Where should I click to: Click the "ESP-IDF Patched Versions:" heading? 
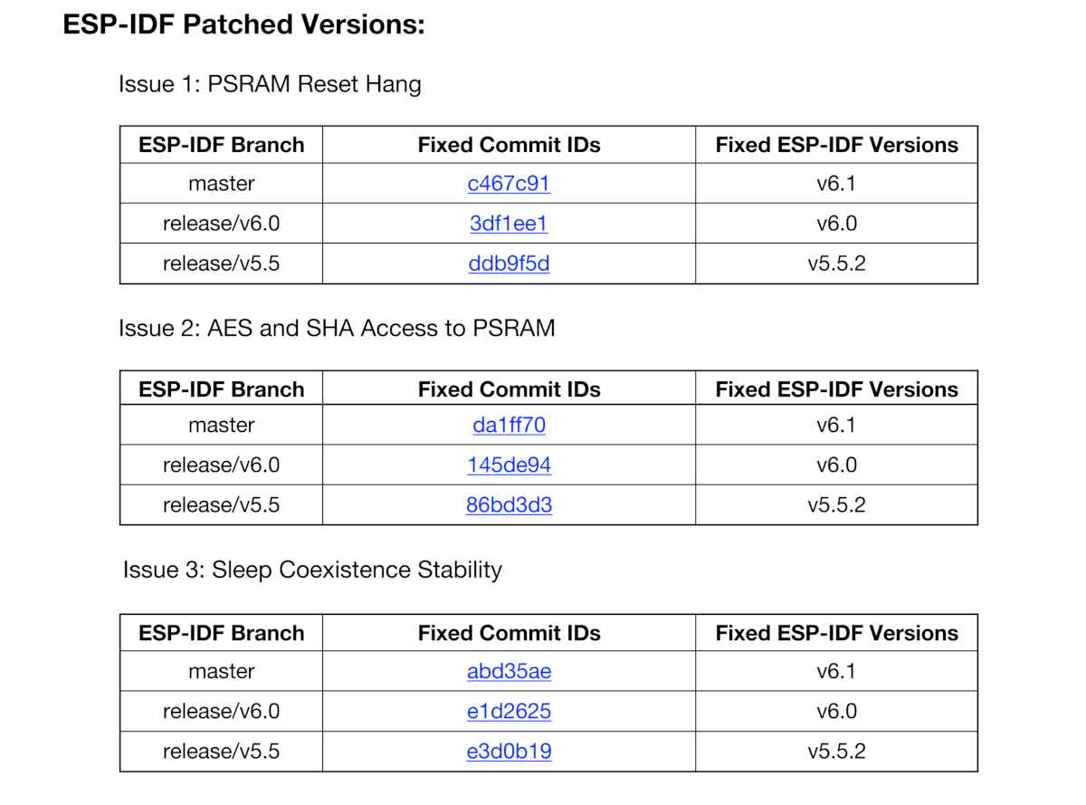[243, 24]
